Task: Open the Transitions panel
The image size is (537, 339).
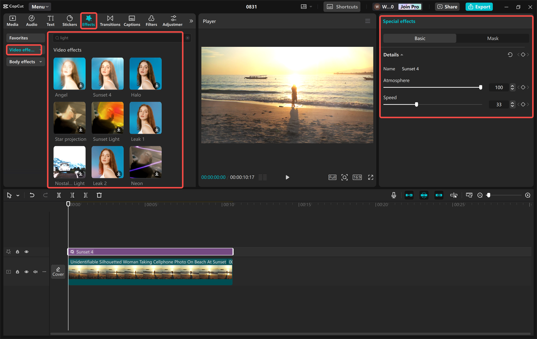Action: pos(110,21)
